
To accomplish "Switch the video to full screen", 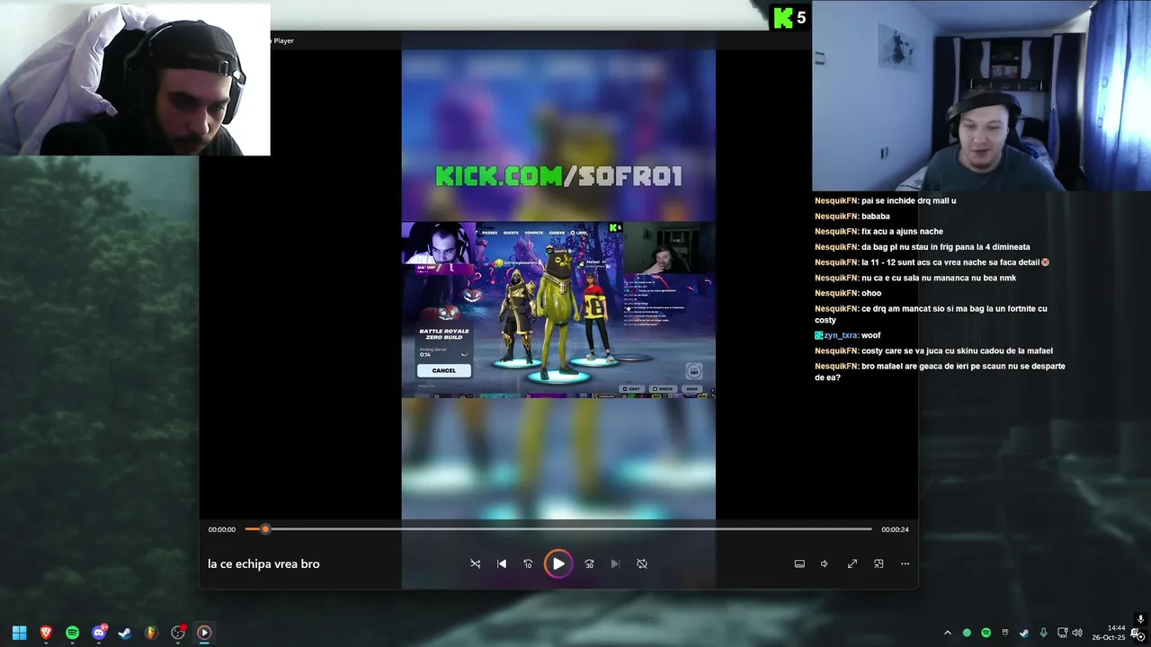I will click(x=852, y=563).
